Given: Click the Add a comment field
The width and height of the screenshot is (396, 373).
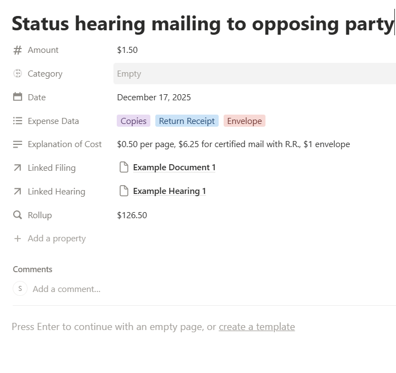Looking at the screenshot, I should [67, 289].
